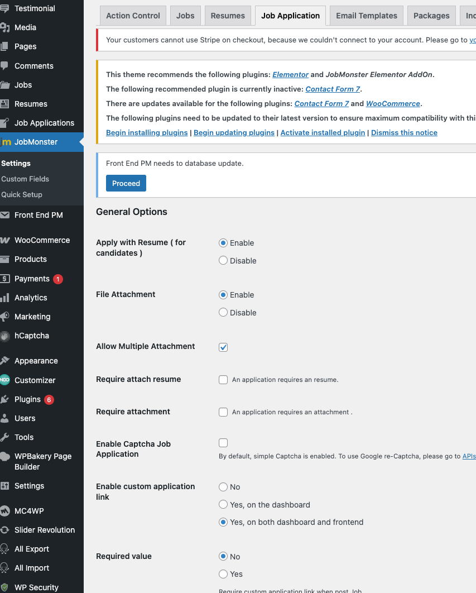
Task: Check Require attach resume checkbox
Action: pos(223,380)
